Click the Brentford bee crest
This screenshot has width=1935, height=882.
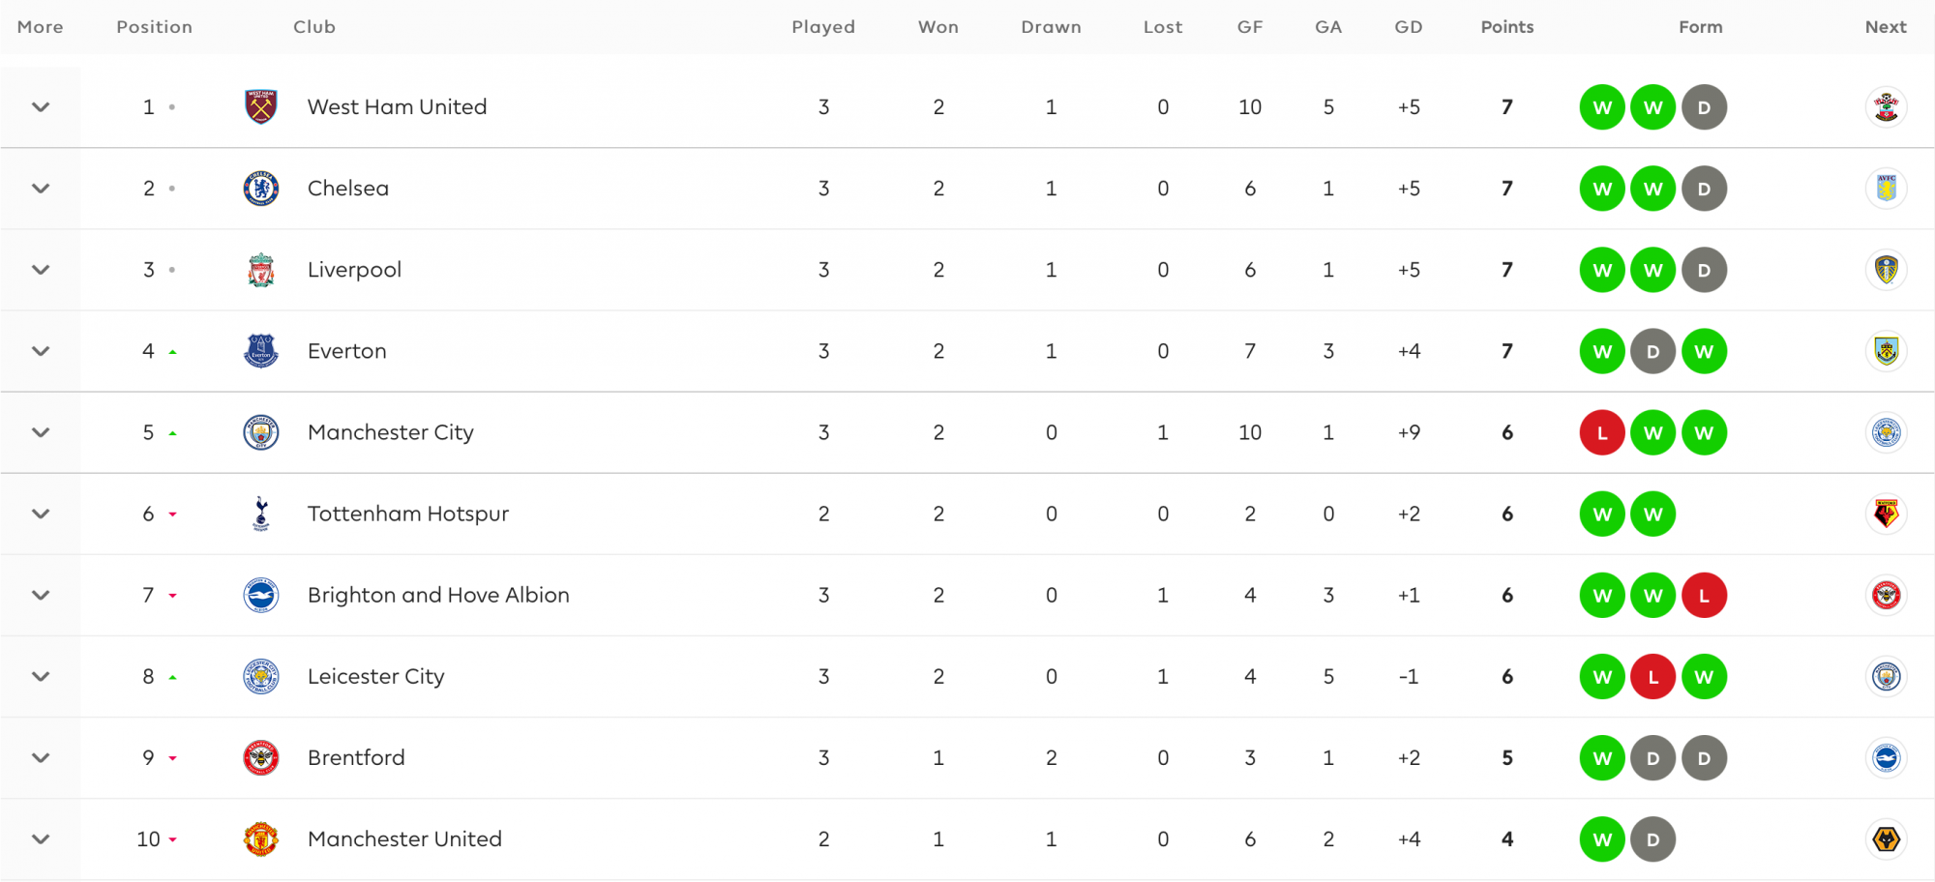click(261, 757)
